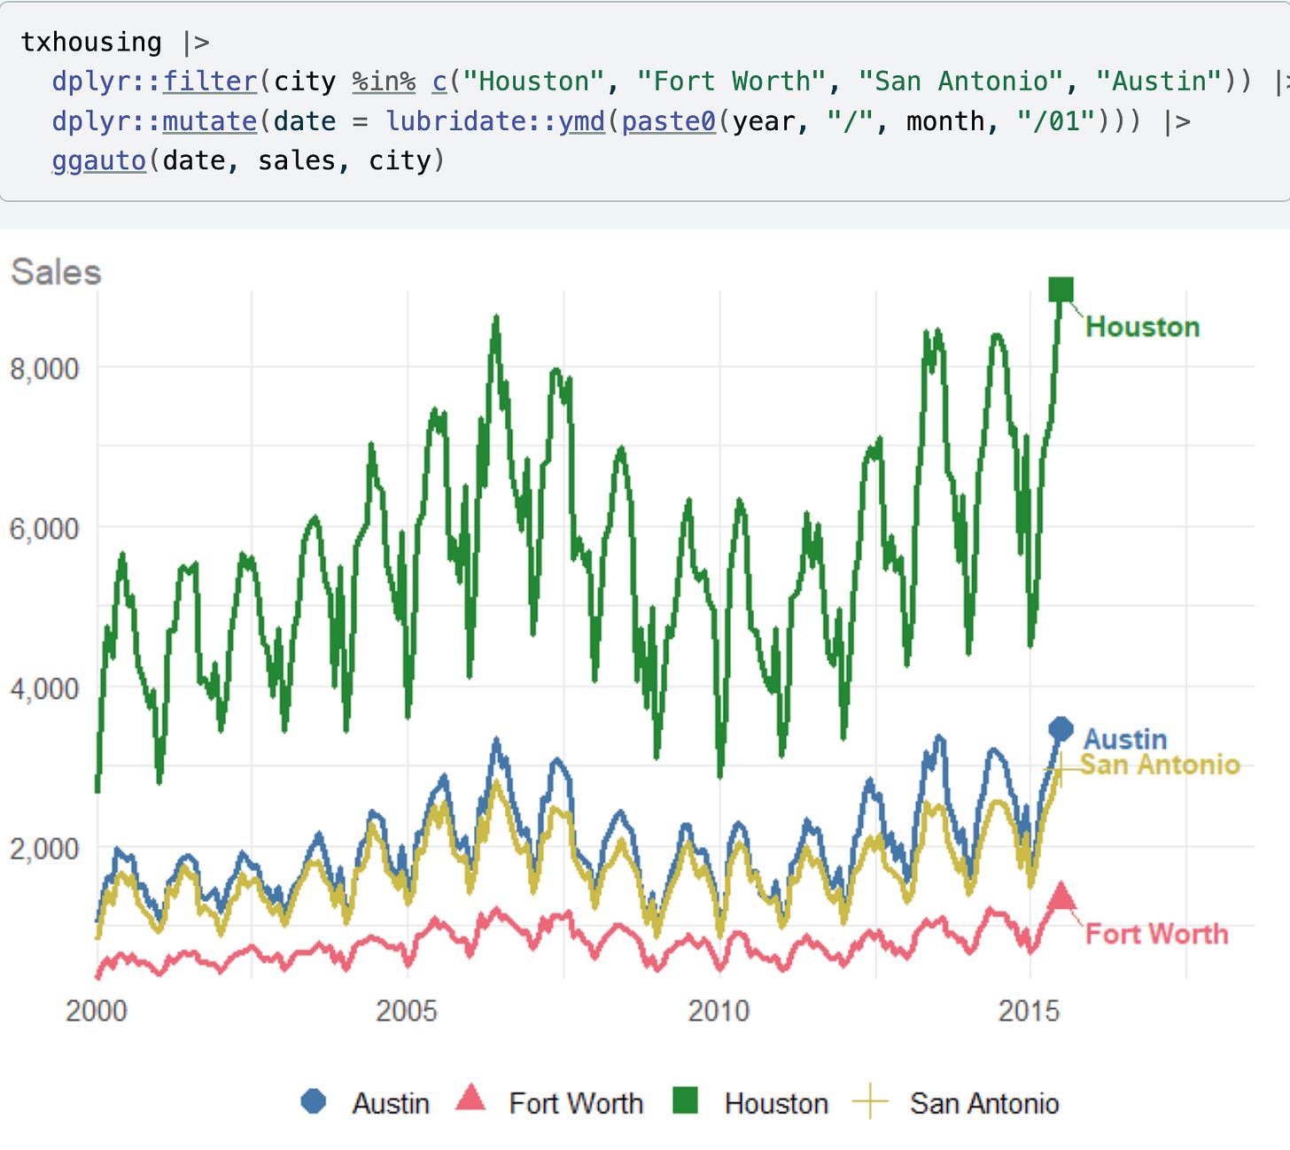Image resolution: width=1290 pixels, height=1150 pixels.
Task: Click the "/01" string in code
Action: tap(1057, 120)
